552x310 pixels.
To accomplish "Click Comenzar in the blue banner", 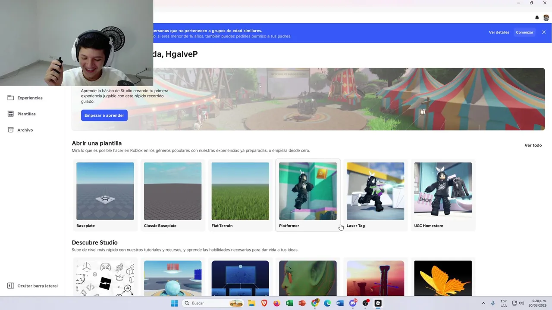I will click(524, 32).
